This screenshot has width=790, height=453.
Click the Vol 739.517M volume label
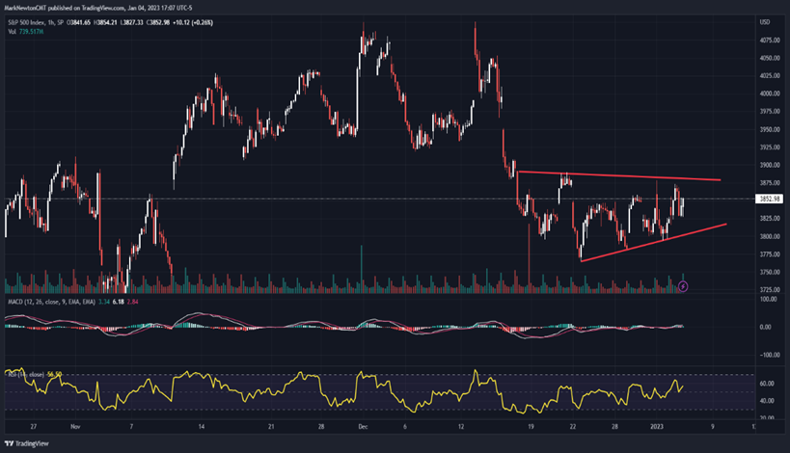pos(26,32)
